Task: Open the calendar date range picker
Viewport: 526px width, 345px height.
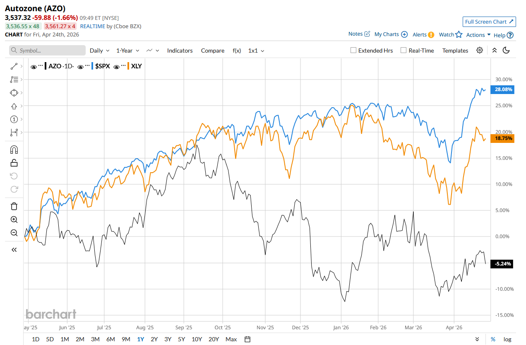Action: tap(247, 339)
